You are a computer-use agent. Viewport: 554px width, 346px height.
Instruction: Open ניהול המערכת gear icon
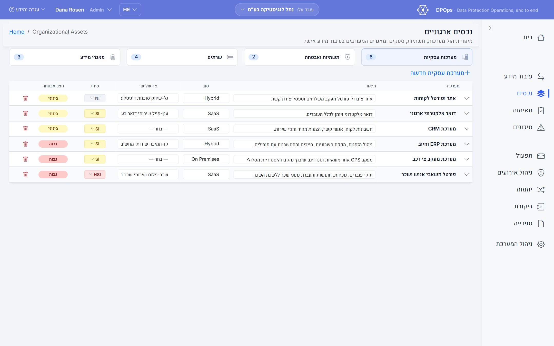click(x=541, y=244)
